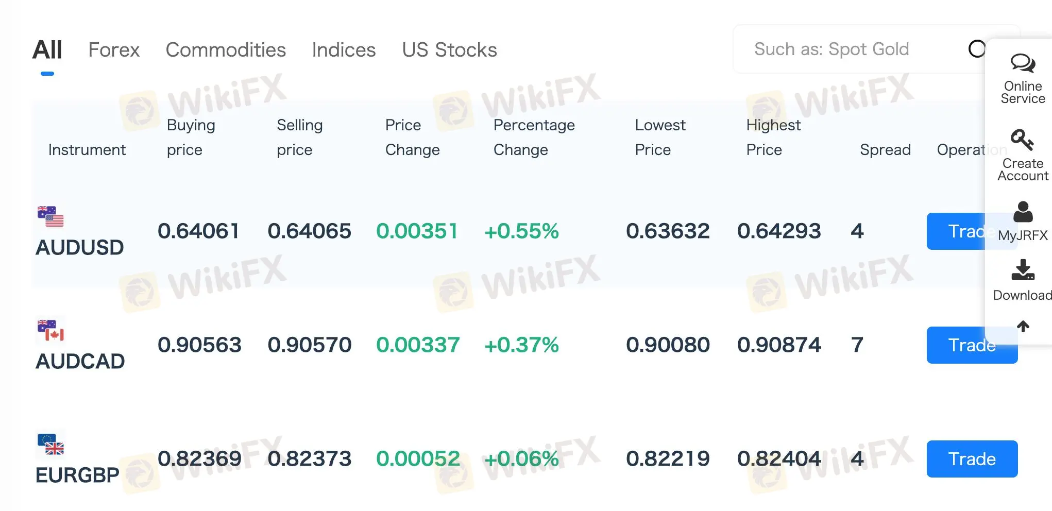This screenshot has height=511, width=1052.
Task: Click the AUDUSD flag icon
Action: pos(50,216)
